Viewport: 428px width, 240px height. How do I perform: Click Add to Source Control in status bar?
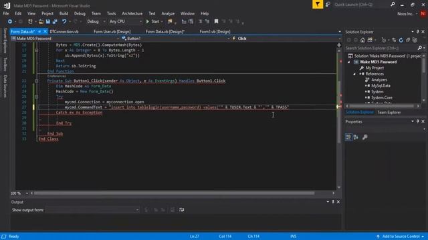tap(401, 236)
